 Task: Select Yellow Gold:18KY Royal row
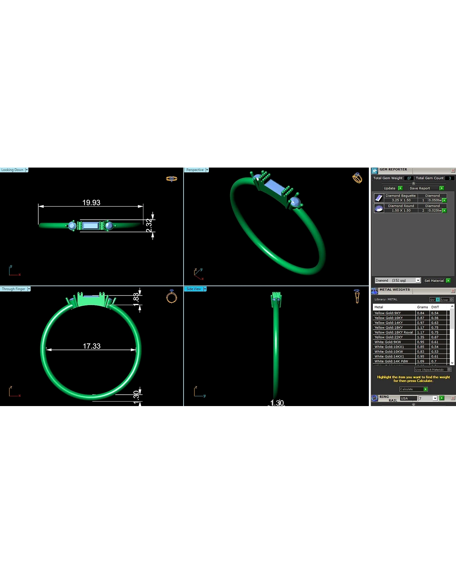(412, 332)
